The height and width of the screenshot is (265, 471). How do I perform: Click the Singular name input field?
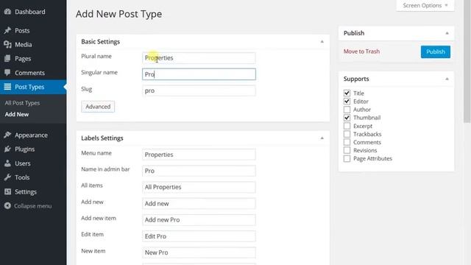pyautogui.click(x=199, y=74)
